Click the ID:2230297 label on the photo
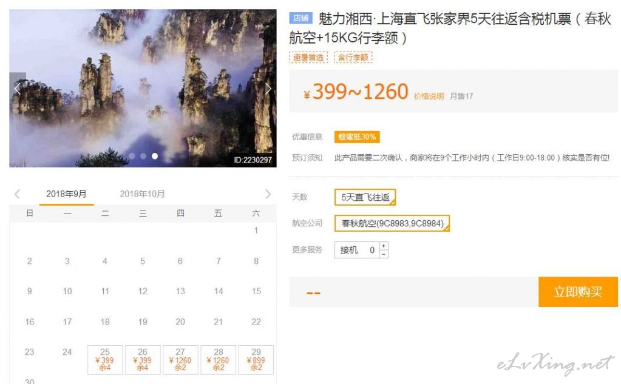The height and width of the screenshot is (384, 621). tap(253, 160)
